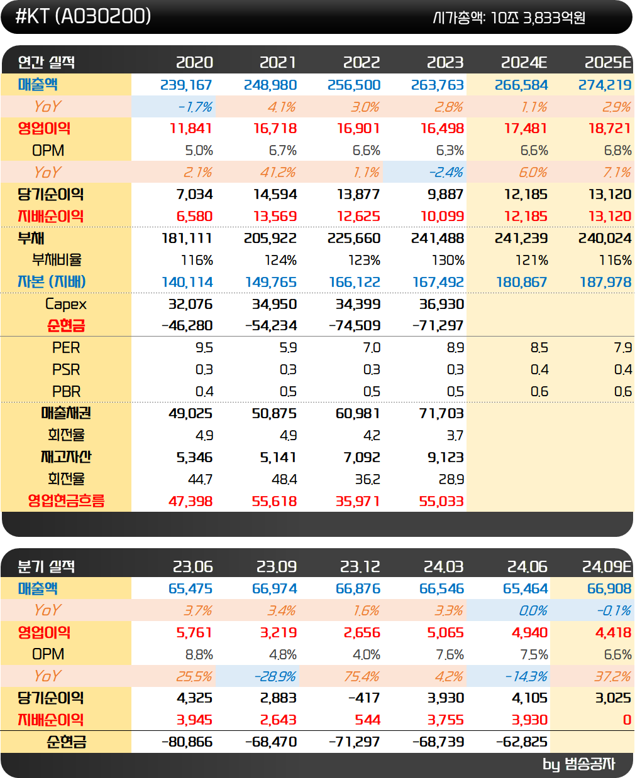Click the 23.06 quarterly net cash -80,866
Image resolution: width=635 pixels, height=778 pixels.
(187, 742)
